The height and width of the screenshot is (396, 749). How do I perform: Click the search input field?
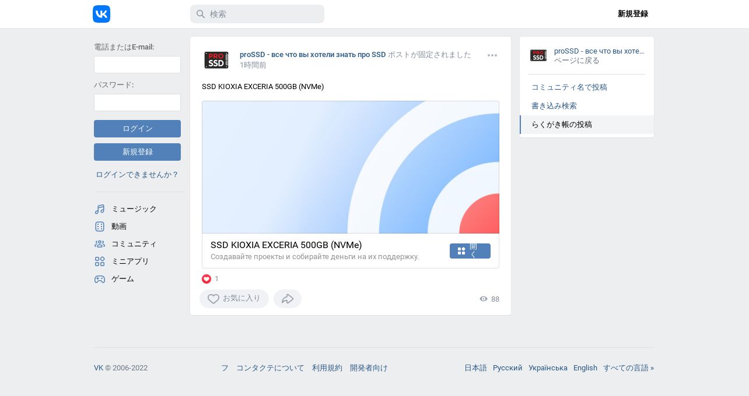click(257, 14)
